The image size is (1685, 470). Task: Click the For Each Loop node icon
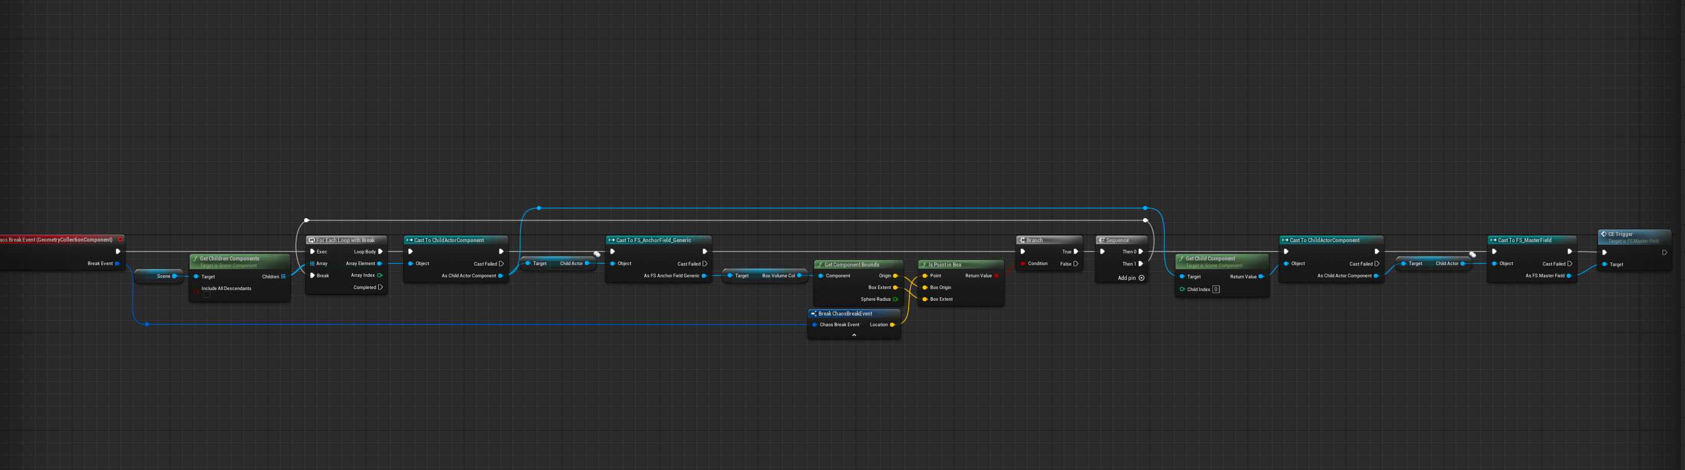(x=312, y=241)
